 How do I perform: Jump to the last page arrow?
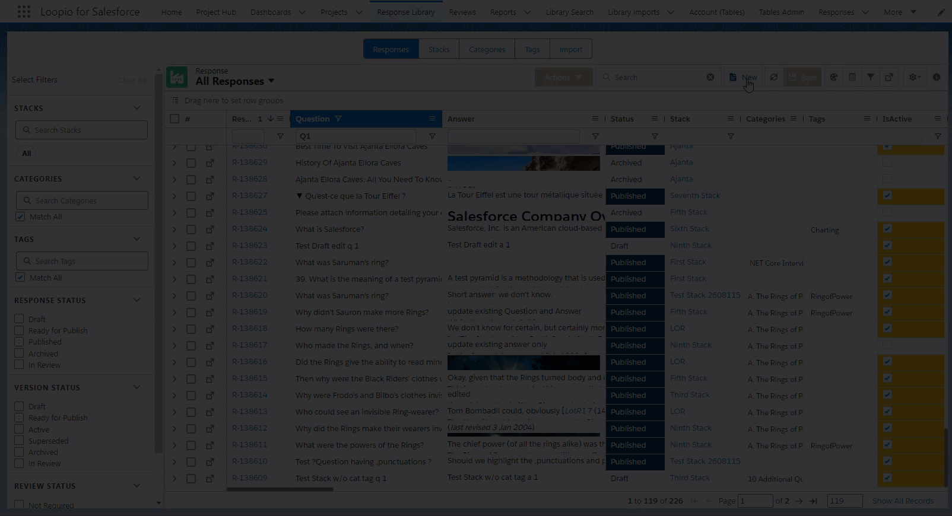coord(813,501)
